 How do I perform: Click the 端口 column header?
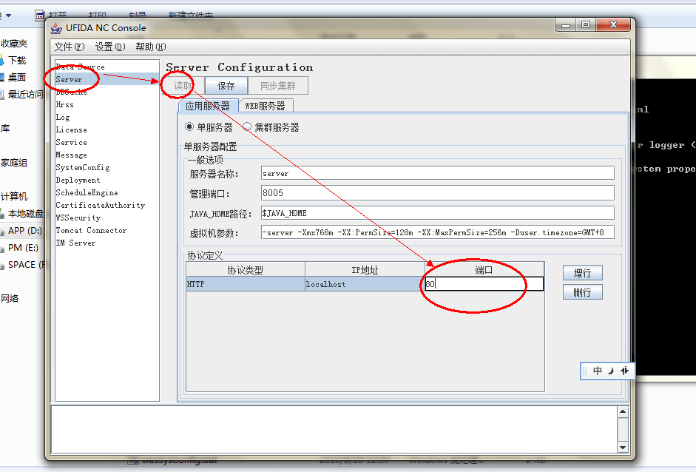tap(484, 269)
